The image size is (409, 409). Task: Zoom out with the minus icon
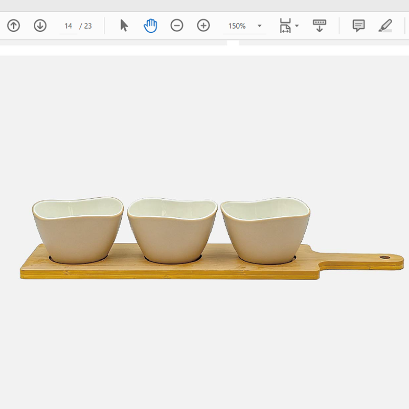coord(177,26)
